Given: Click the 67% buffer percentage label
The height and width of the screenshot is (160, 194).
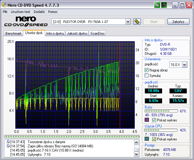Looking at the screenshot, I should 183,111.
